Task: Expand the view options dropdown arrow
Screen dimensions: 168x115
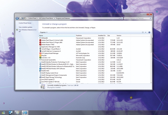Action: click(x=146, y=32)
